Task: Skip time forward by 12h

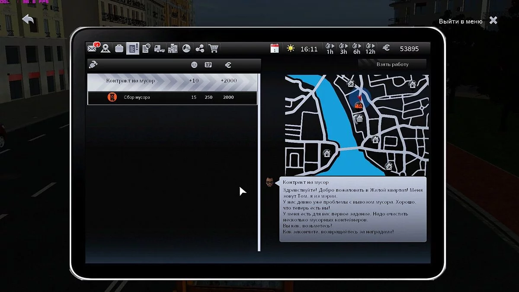Action: (x=370, y=48)
